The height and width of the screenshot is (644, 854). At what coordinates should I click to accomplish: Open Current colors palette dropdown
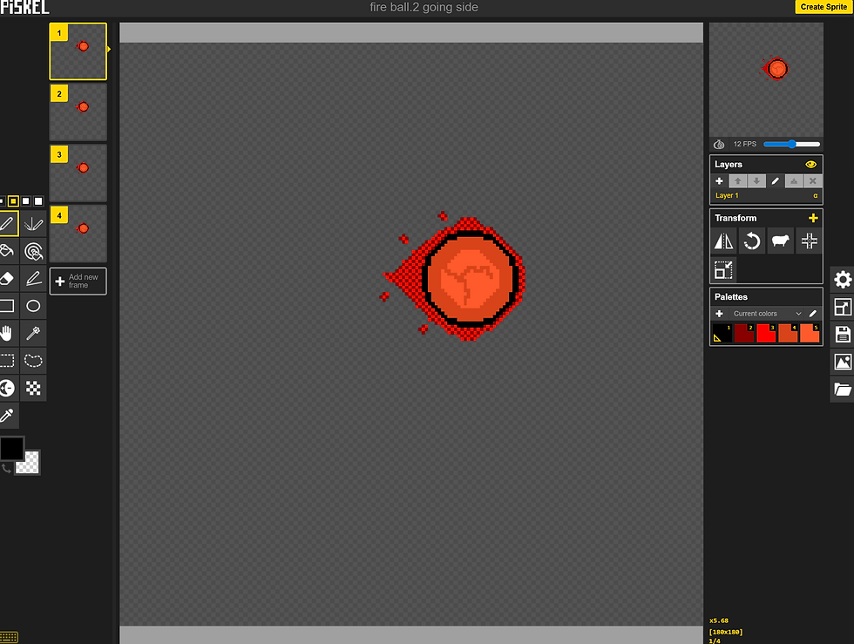pos(767,313)
